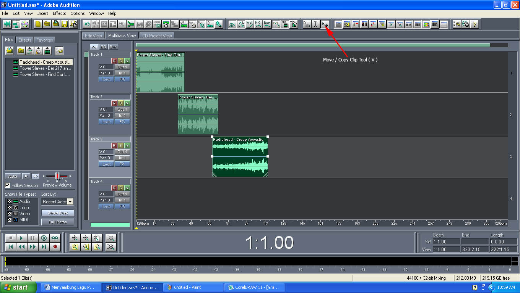Click the transport Stop button
This screenshot has height=293, width=520.
[10, 238]
